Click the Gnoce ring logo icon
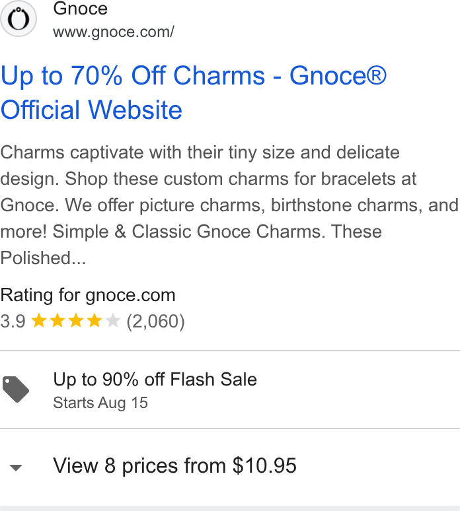Viewport: 460px width, 511px height. [x=19, y=18]
